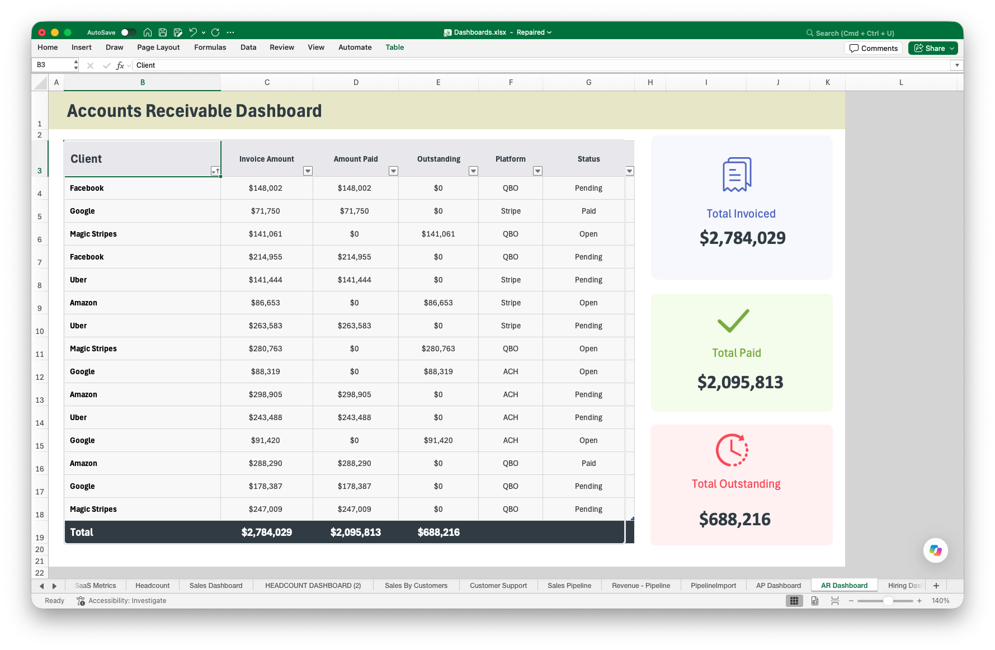
Task: Open the Data ribbon tab
Action: [x=248, y=48]
